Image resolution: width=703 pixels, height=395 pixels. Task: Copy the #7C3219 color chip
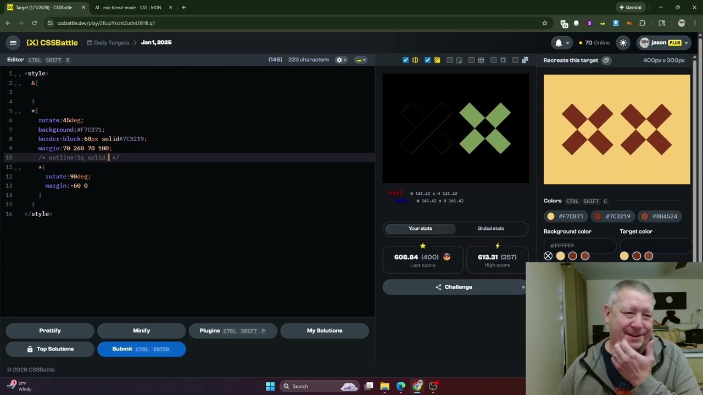[612, 216]
